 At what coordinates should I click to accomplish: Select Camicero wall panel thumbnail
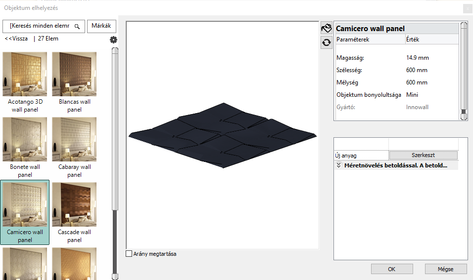coord(25,204)
